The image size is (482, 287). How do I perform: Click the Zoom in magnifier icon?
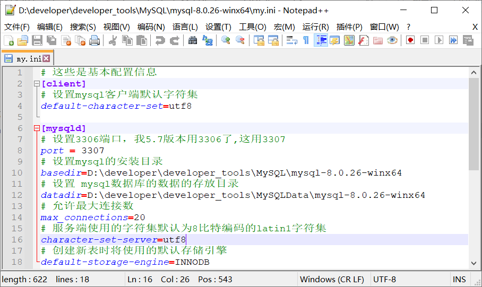(x=226, y=40)
